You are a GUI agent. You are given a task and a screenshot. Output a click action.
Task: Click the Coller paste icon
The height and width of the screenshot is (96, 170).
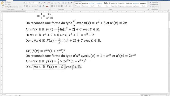point(2,3)
